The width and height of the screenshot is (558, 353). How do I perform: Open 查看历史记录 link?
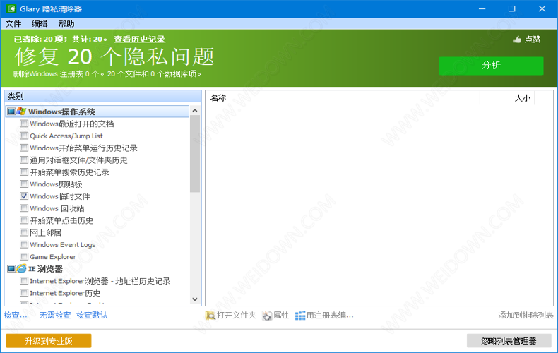(140, 39)
